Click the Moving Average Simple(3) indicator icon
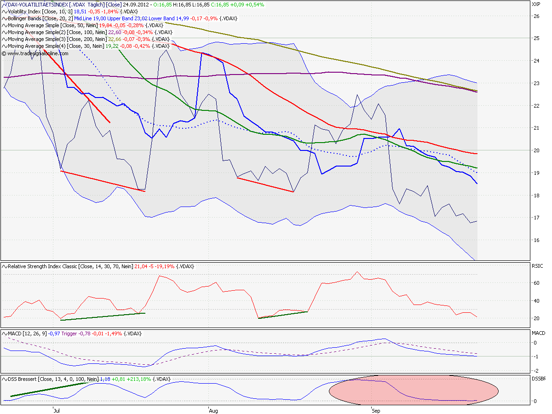Image resolution: width=552 pixels, height=414 pixels. [5, 39]
